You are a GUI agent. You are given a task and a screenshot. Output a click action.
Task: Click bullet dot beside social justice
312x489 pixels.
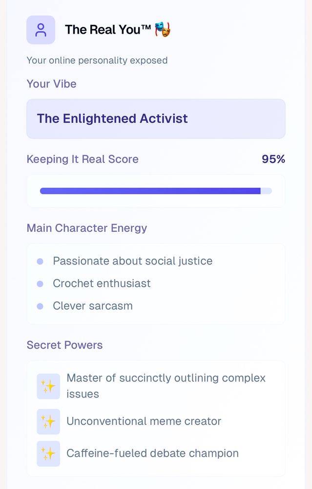[40, 261]
